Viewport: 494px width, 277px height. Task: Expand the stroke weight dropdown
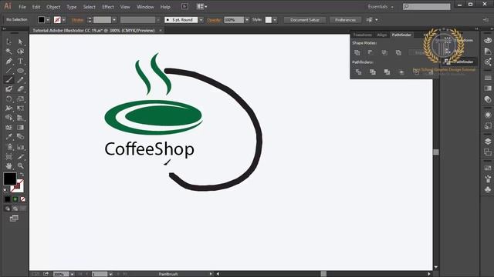click(x=114, y=20)
